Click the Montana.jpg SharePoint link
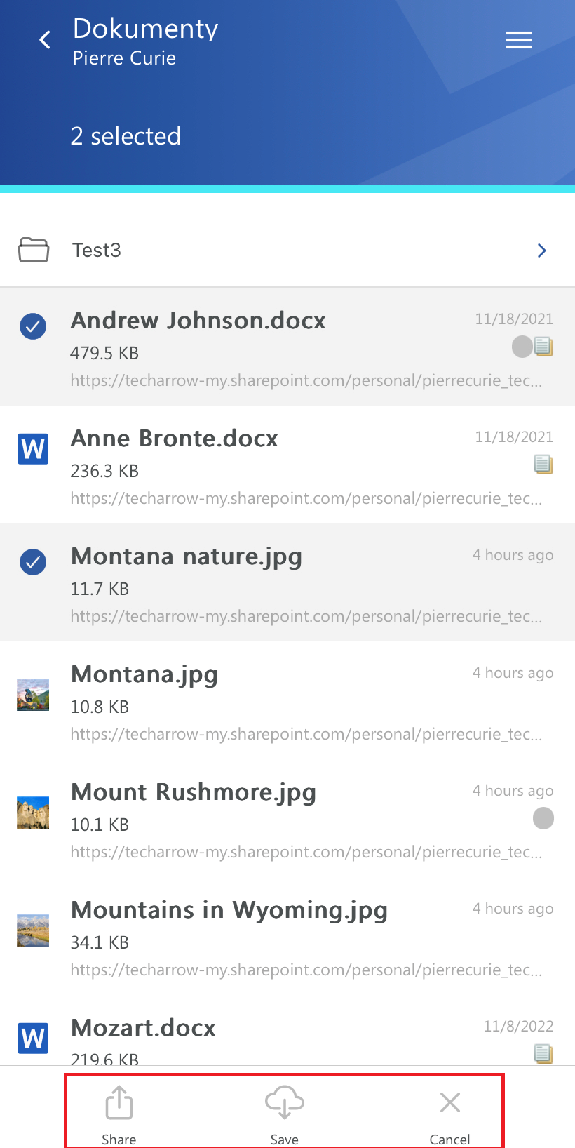The width and height of the screenshot is (575, 1148). pyautogui.click(x=306, y=734)
